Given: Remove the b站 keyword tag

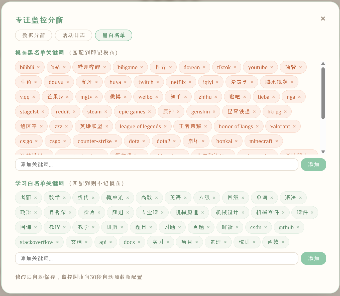Looking at the screenshot, I should [64, 67].
